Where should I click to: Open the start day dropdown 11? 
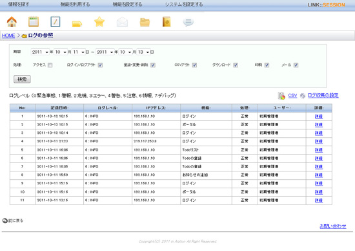pyautogui.click(x=79, y=52)
